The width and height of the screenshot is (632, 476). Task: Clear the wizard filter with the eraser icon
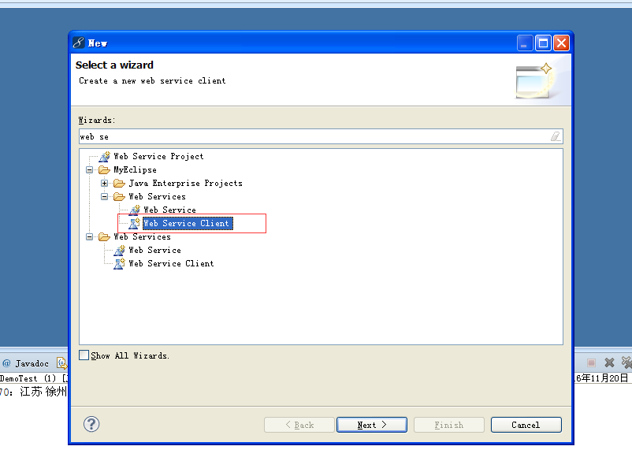(x=556, y=136)
